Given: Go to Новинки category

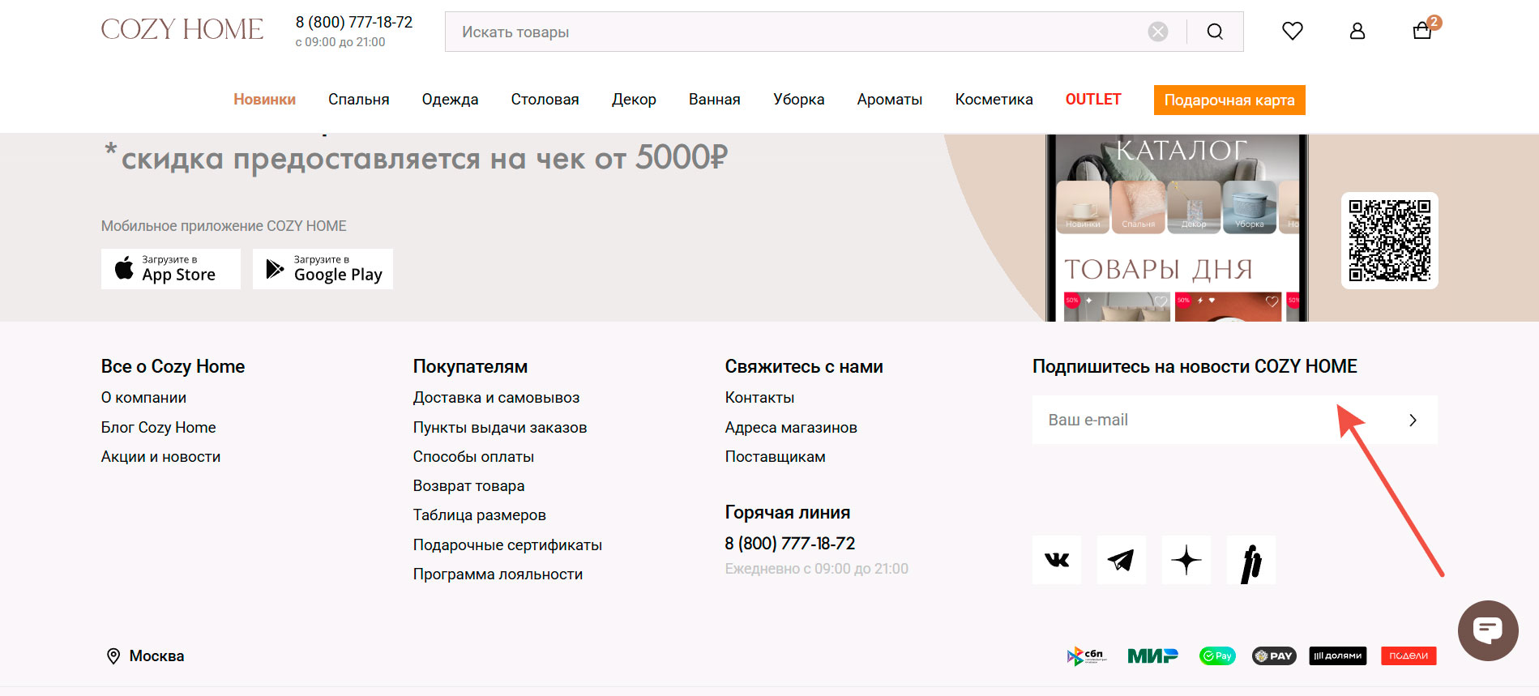Looking at the screenshot, I should pyautogui.click(x=264, y=100).
